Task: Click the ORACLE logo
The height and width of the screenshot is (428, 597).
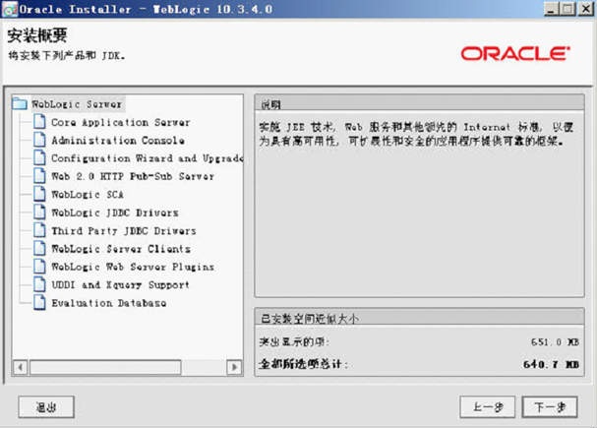Action: tap(515, 54)
